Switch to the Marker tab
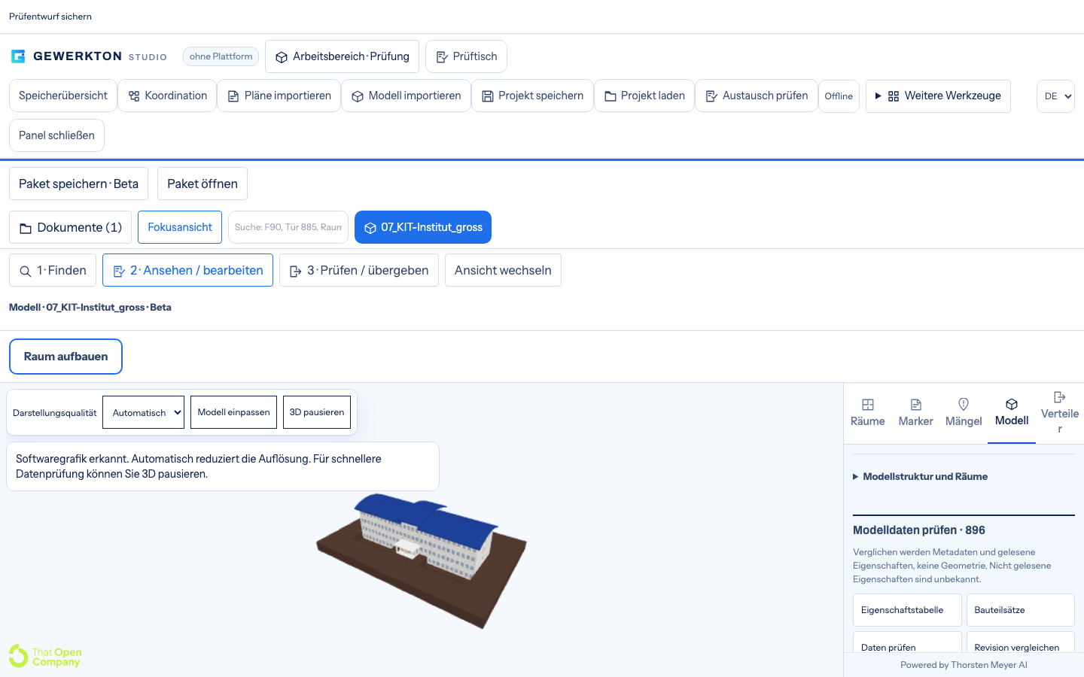 click(916, 413)
